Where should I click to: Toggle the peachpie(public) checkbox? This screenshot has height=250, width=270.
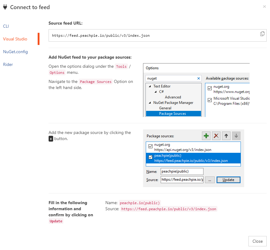(150, 157)
